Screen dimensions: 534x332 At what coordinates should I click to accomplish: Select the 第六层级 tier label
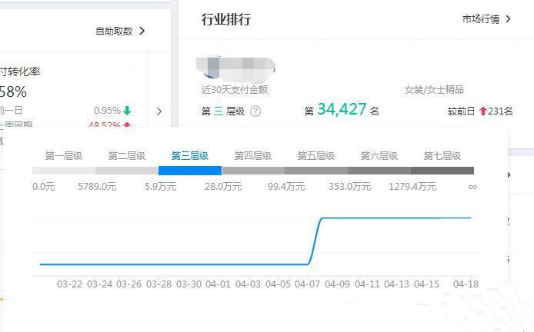[379, 156]
